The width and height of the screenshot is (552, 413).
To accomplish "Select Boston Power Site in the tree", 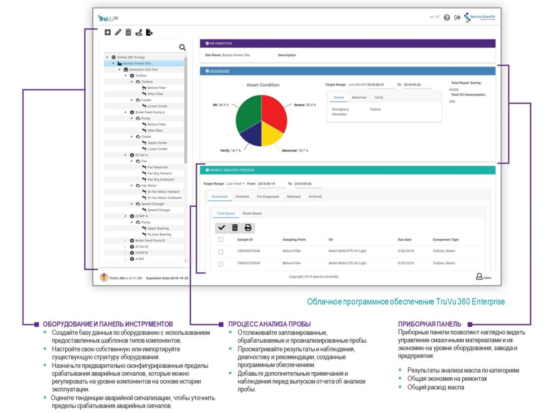I will (137, 64).
